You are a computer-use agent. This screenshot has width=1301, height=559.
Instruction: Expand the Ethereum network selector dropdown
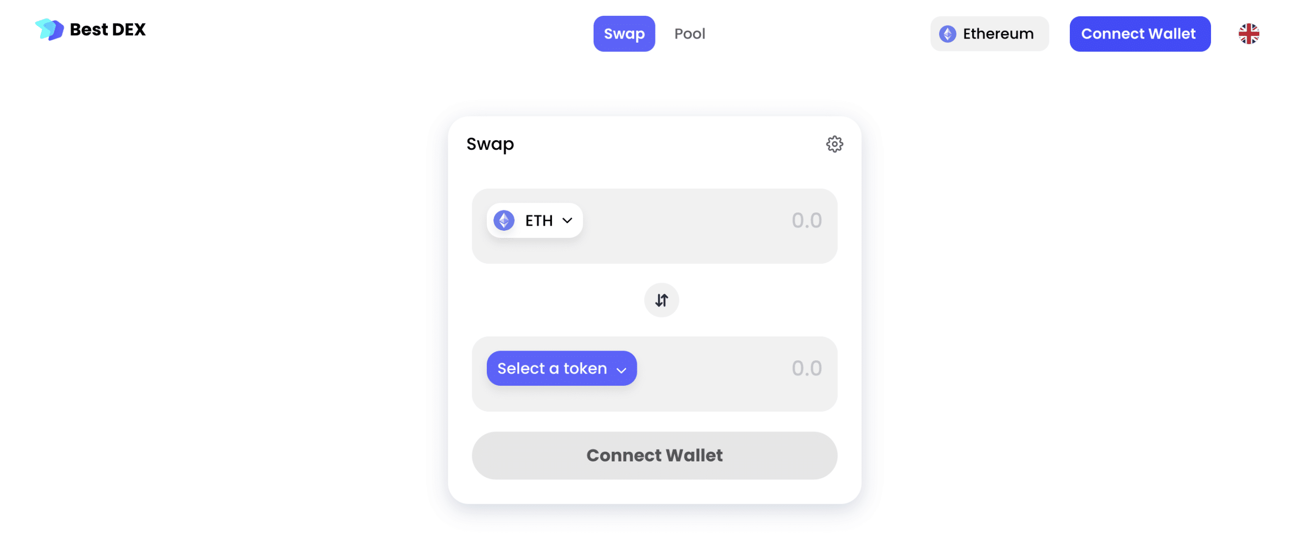[x=989, y=33]
